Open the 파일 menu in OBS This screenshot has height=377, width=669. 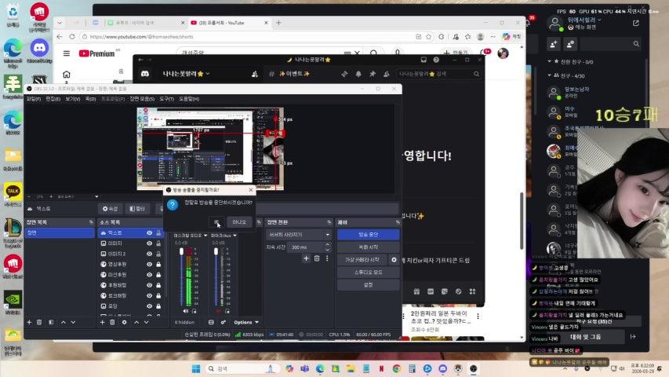[x=33, y=99]
